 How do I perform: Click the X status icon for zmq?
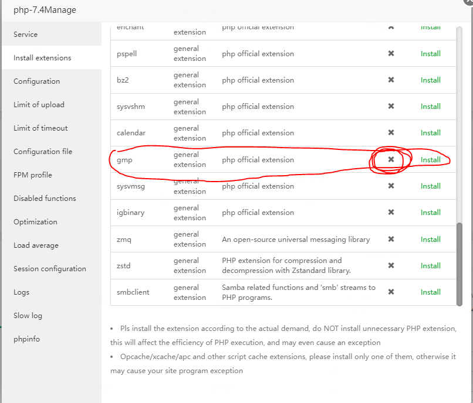391,239
